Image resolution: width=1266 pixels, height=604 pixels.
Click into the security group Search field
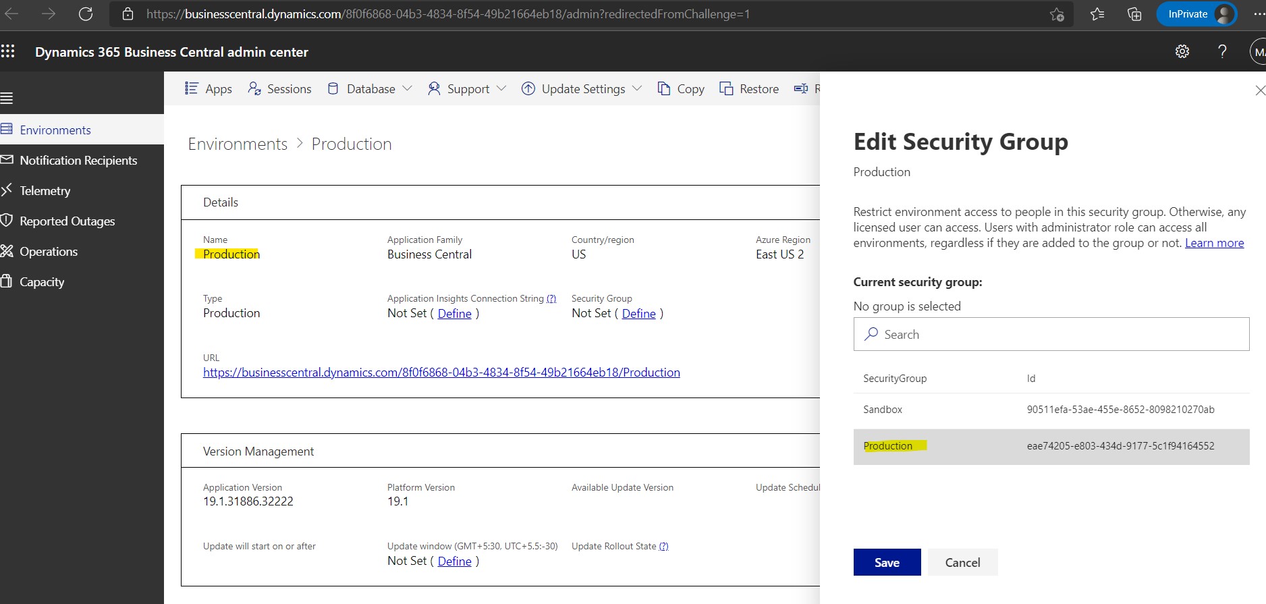pyautogui.click(x=1051, y=334)
